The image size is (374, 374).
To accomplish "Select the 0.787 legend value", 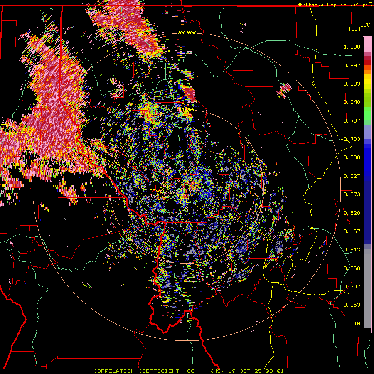I will (x=352, y=121).
